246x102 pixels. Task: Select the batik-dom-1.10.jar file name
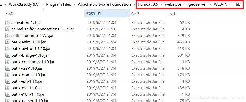click(28, 75)
